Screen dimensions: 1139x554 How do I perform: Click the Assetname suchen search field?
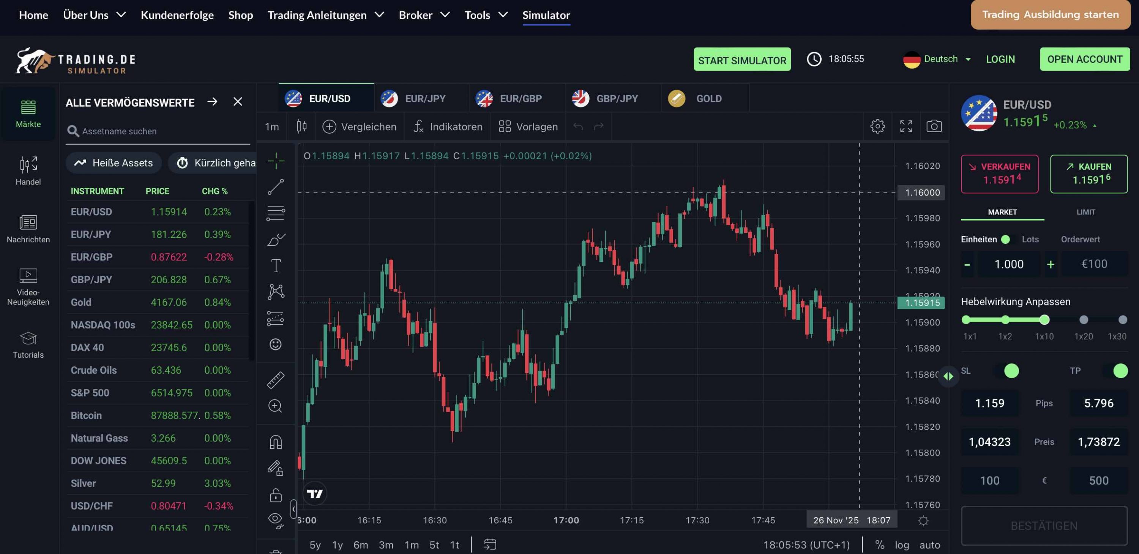pos(158,131)
